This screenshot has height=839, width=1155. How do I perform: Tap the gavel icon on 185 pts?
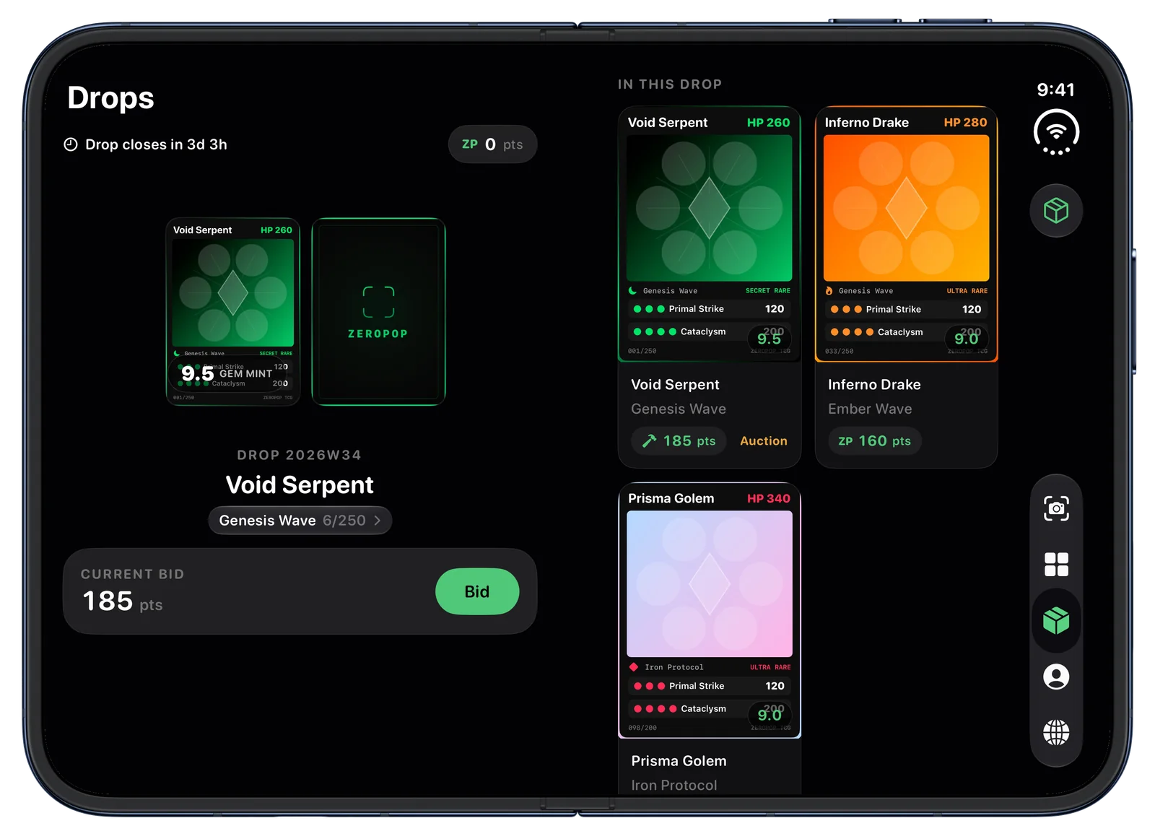(x=650, y=440)
